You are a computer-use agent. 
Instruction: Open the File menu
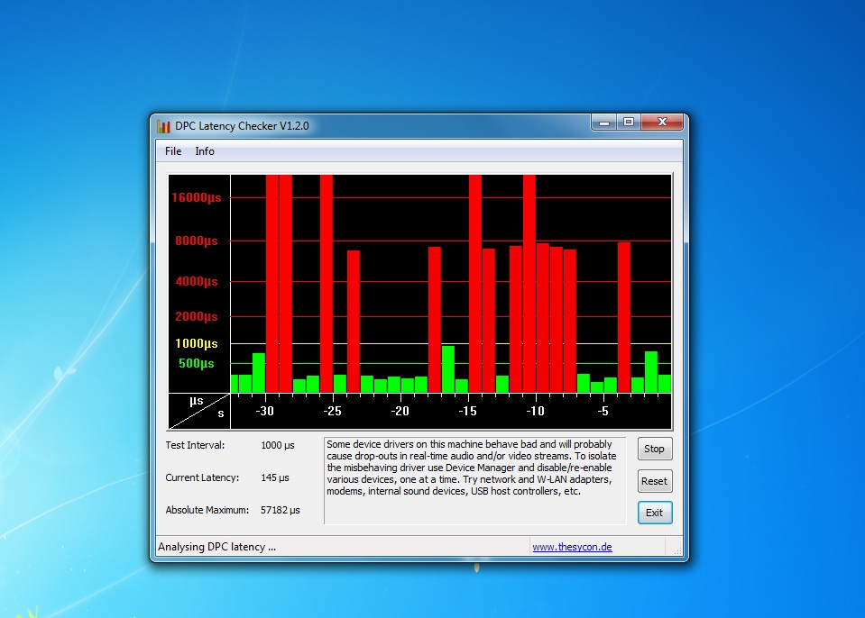tap(172, 151)
